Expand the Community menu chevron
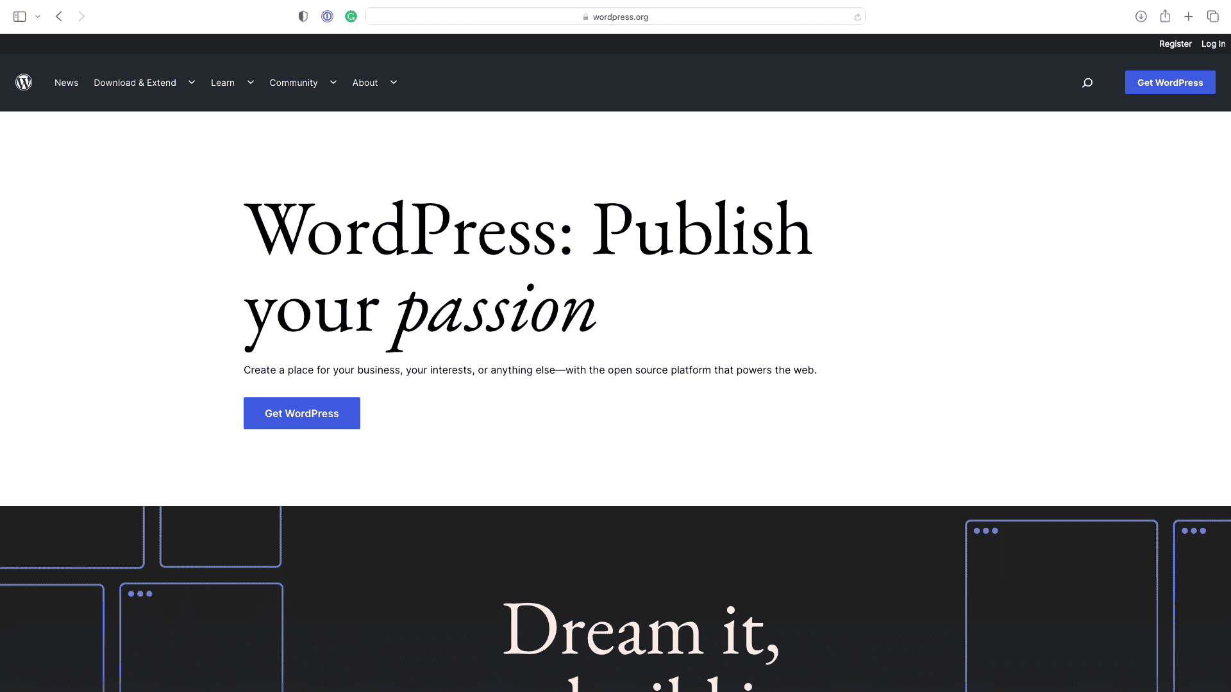Image resolution: width=1231 pixels, height=692 pixels. (x=333, y=82)
